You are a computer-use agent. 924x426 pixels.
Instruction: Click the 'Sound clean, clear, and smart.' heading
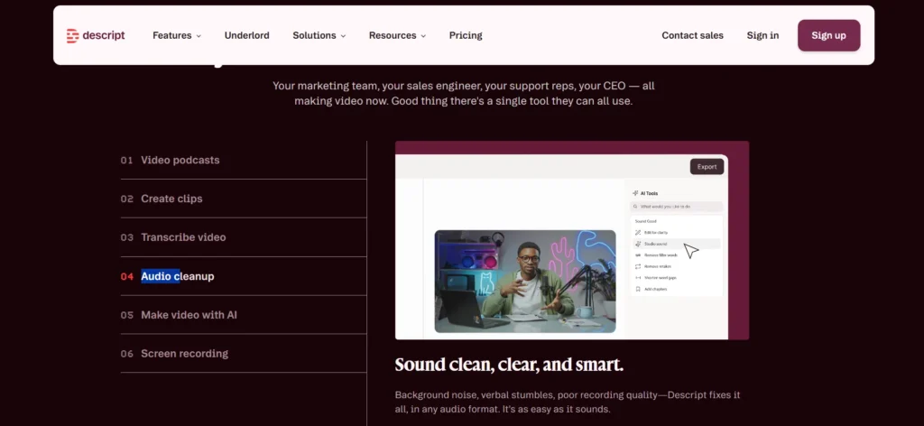tap(509, 365)
